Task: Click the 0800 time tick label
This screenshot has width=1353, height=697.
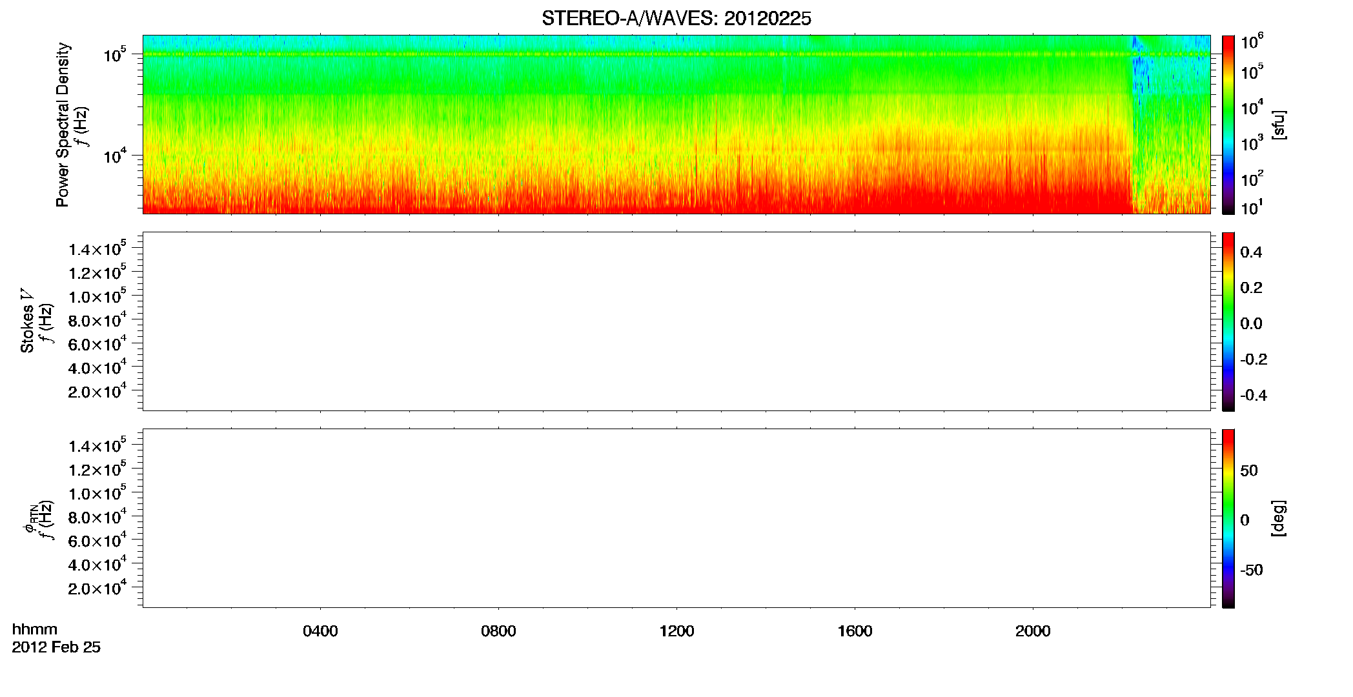Action: [x=498, y=631]
